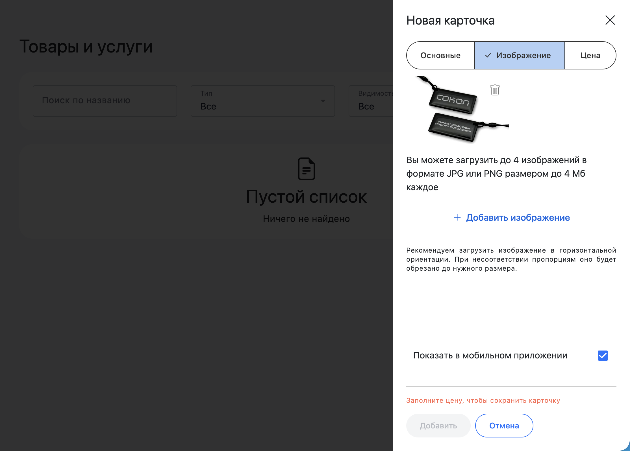Click checkmark icon on Изображение tab
The width and height of the screenshot is (630, 451).
488,55
